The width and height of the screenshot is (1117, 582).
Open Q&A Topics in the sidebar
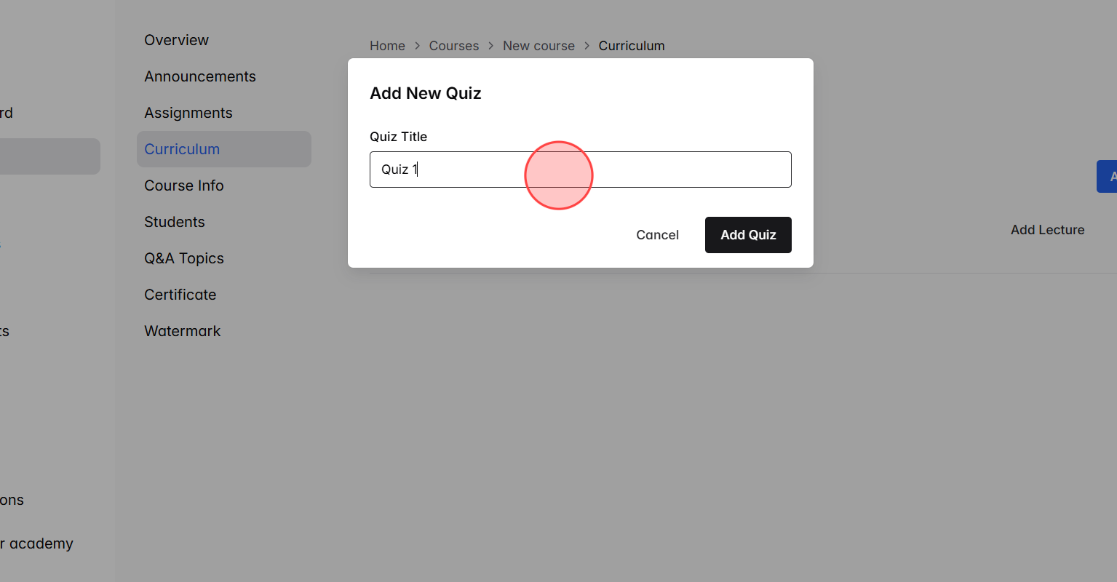[184, 258]
